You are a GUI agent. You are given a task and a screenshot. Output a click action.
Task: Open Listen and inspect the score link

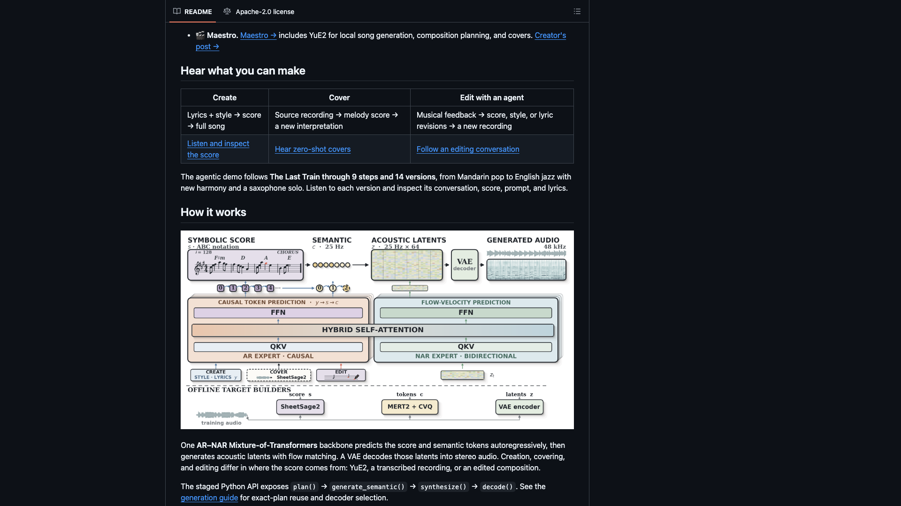[x=218, y=149]
